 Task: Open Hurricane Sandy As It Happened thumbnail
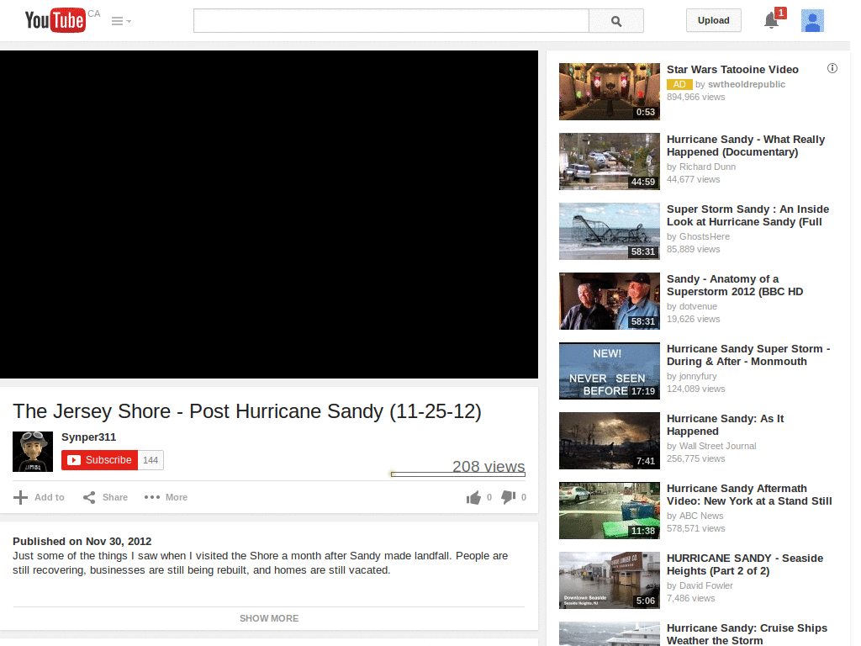(x=610, y=440)
